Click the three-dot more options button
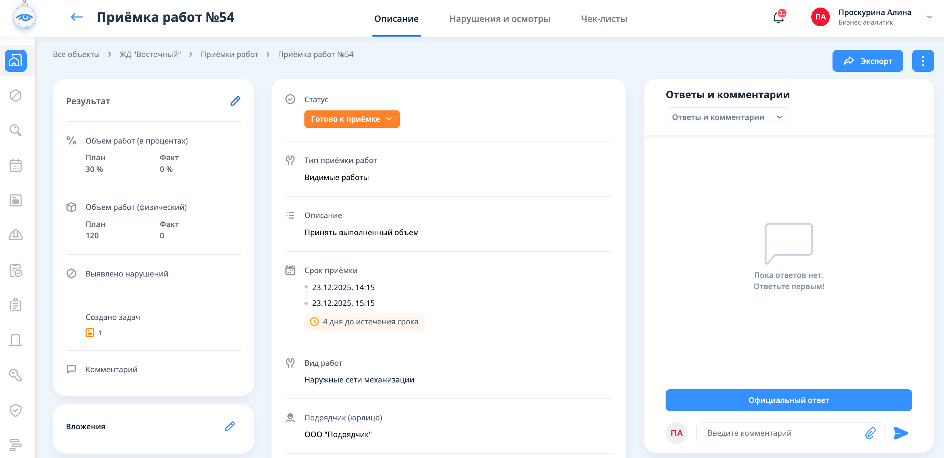 click(922, 61)
